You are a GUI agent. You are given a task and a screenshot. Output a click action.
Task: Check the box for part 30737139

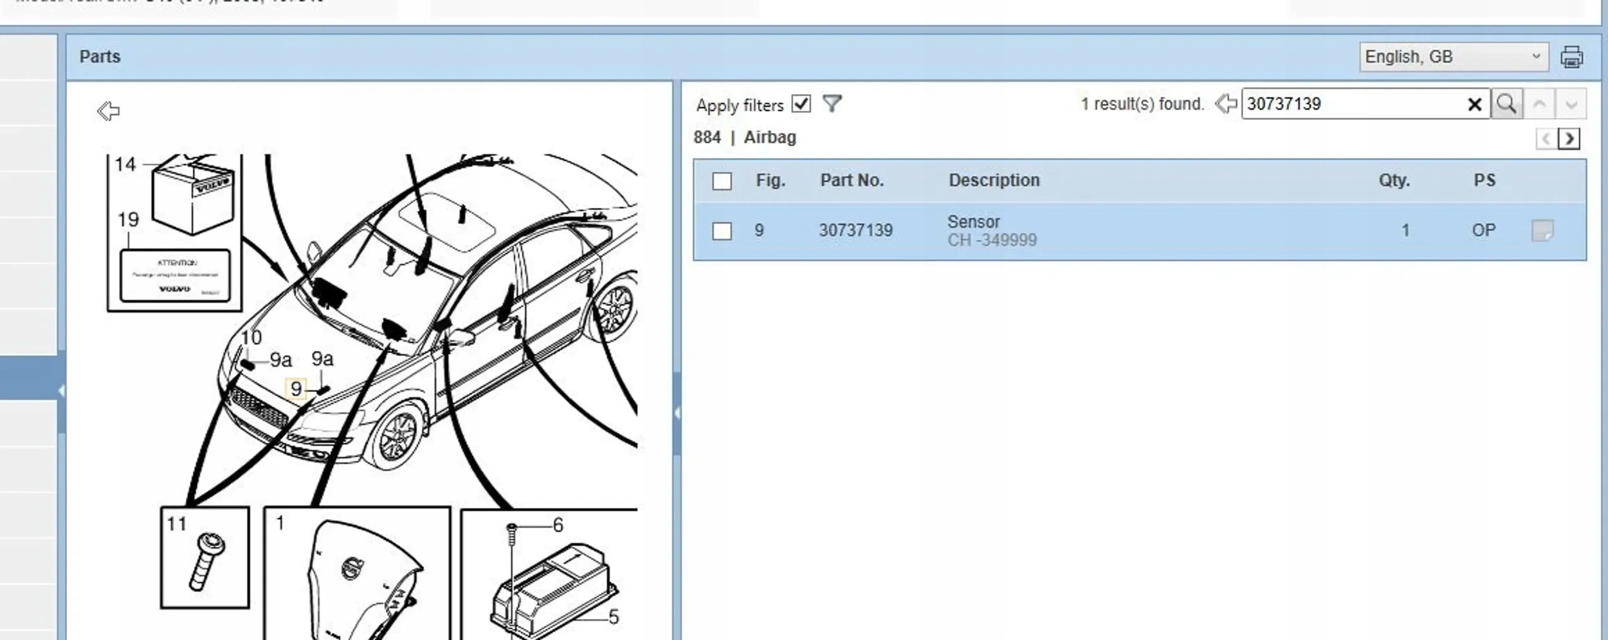[x=722, y=231]
